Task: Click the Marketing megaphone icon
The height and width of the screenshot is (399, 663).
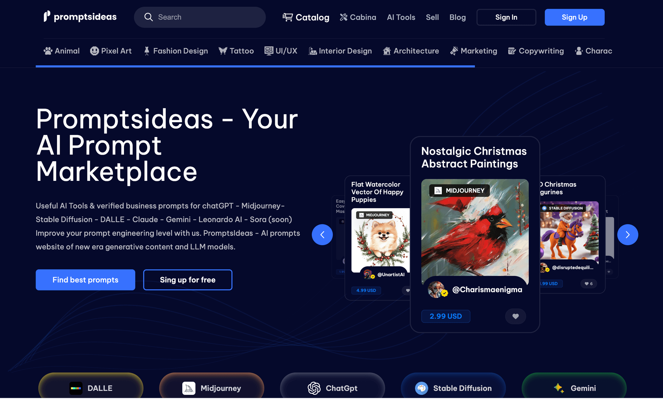Action: pyautogui.click(x=454, y=51)
